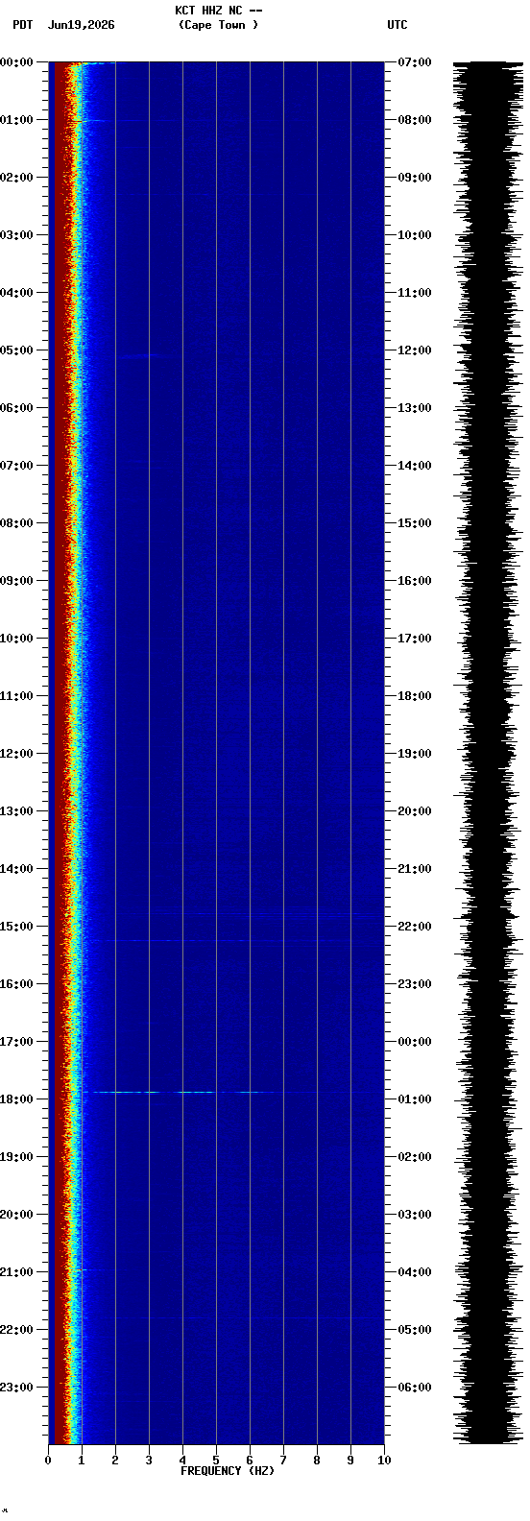Click the red low-frequency band of spectrogram
Image resolution: width=530 pixels, height=1521 pixels.
pyautogui.click(x=60, y=753)
